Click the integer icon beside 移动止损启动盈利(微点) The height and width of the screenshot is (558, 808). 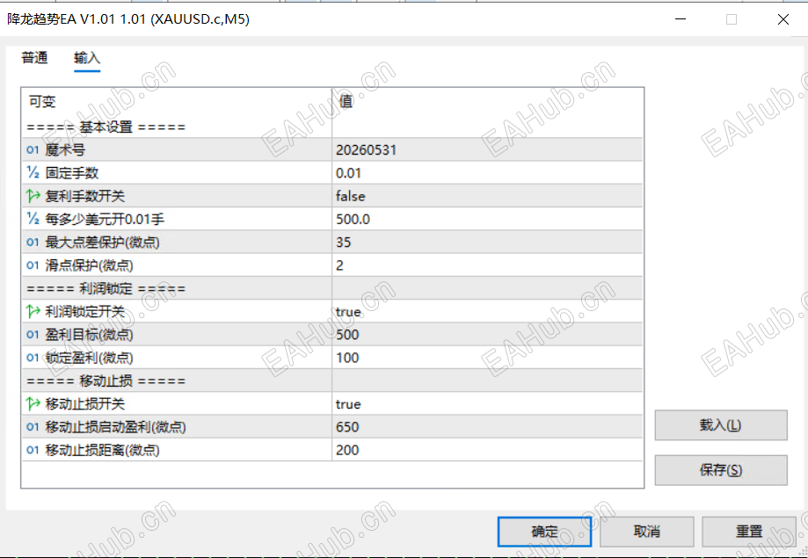point(33,427)
